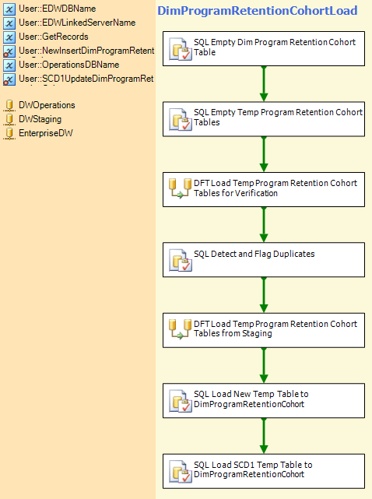Viewport: 372px width, 499px height.
Task: Click the green connector below Empty Dim Program task
Action: tap(264, 84)
